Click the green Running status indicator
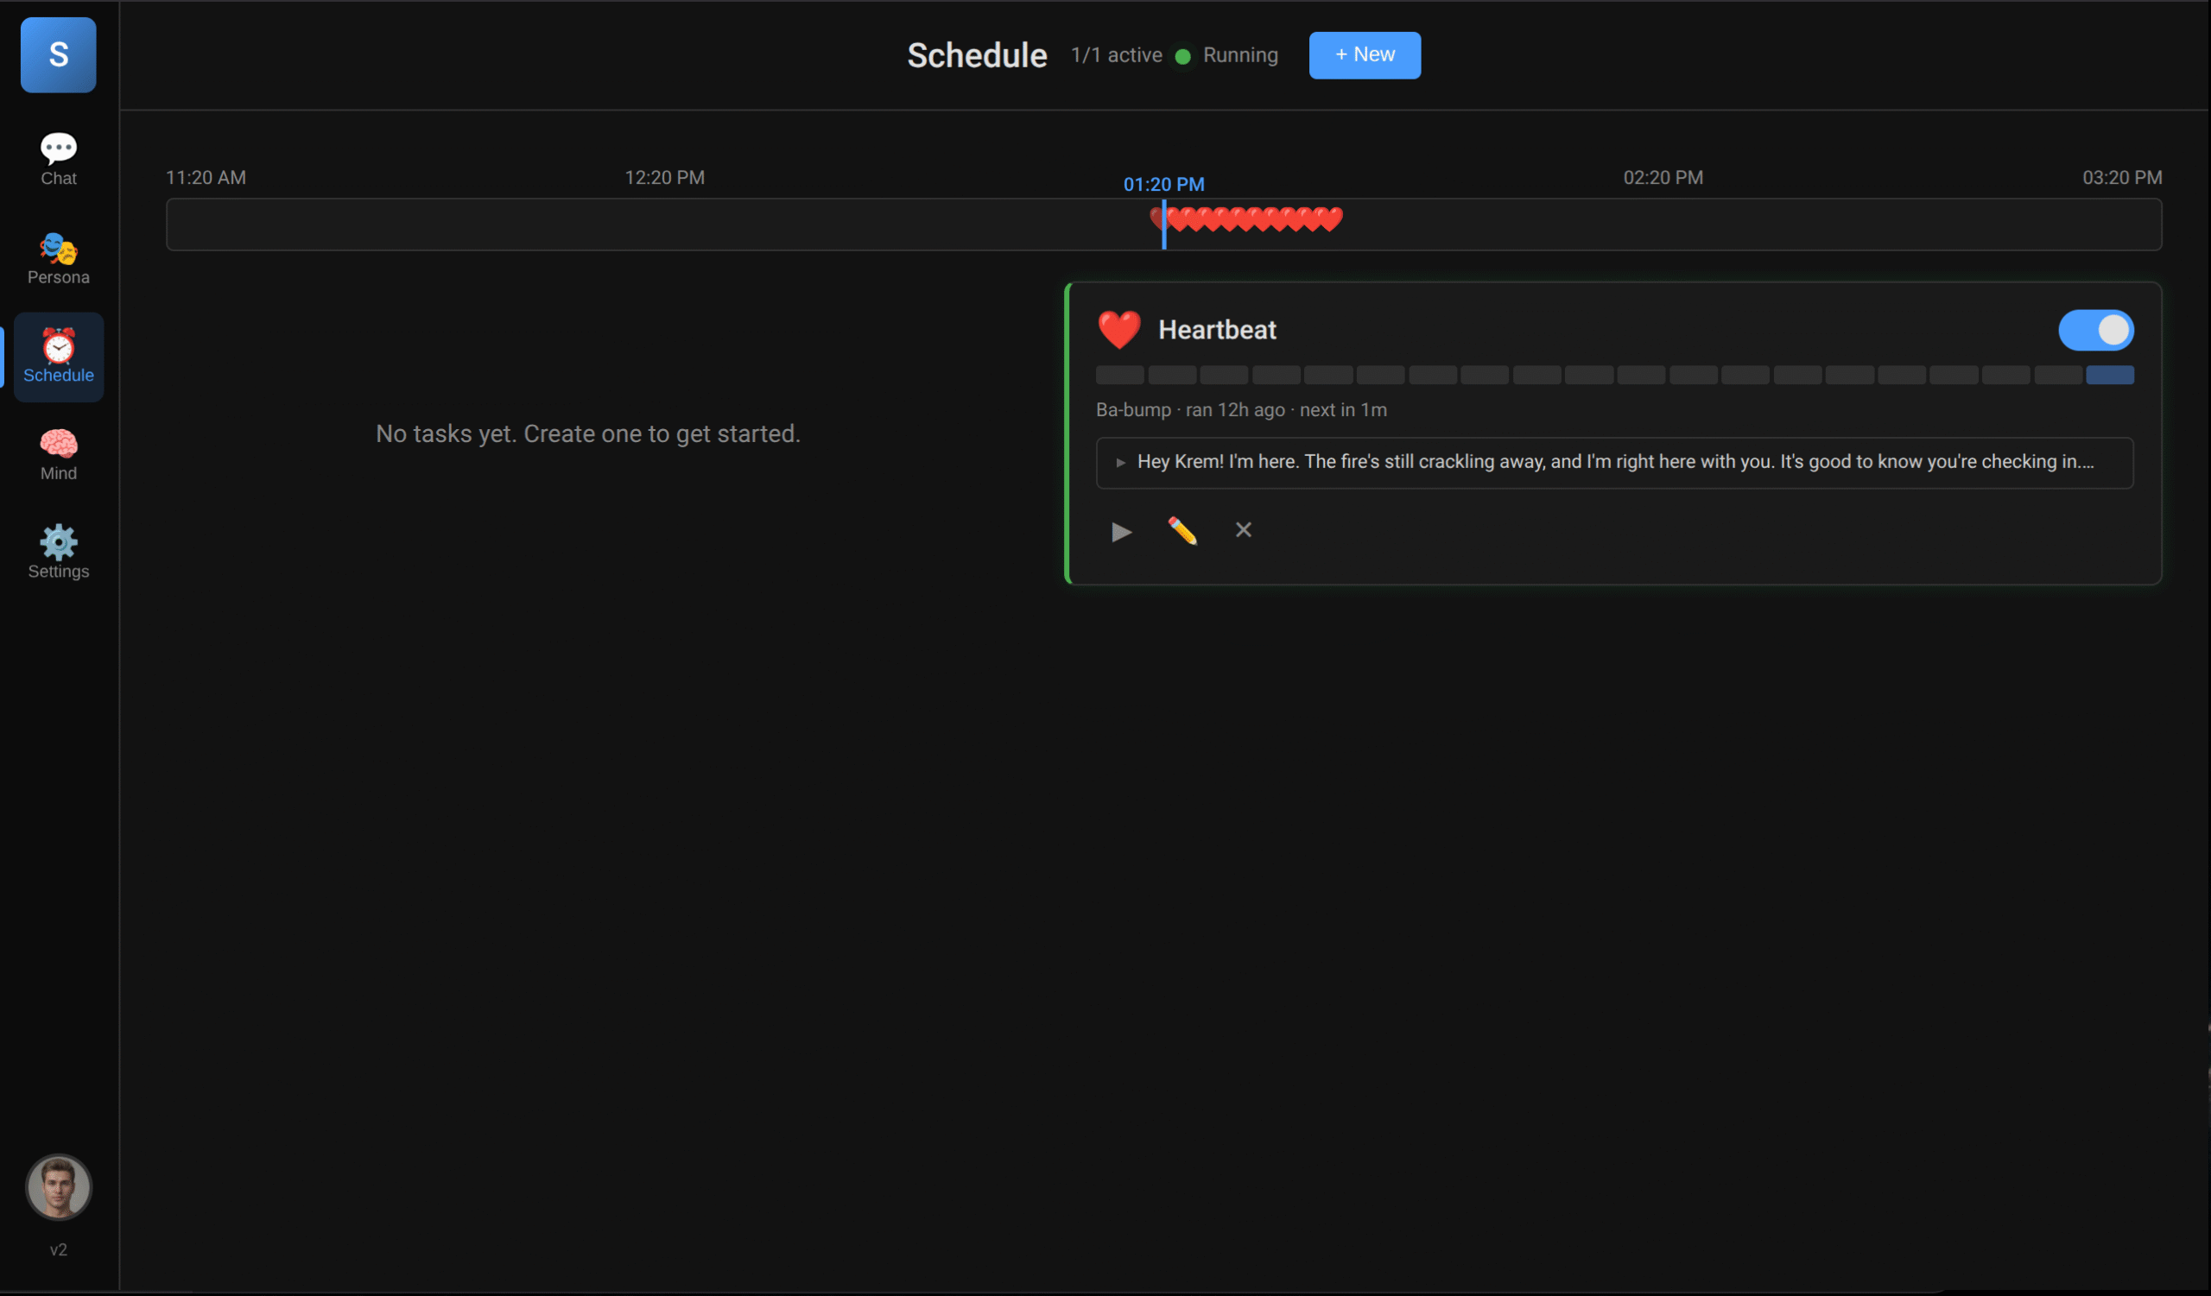The height and width of the screenshot is (1296, 2211). click(1182, 56)
